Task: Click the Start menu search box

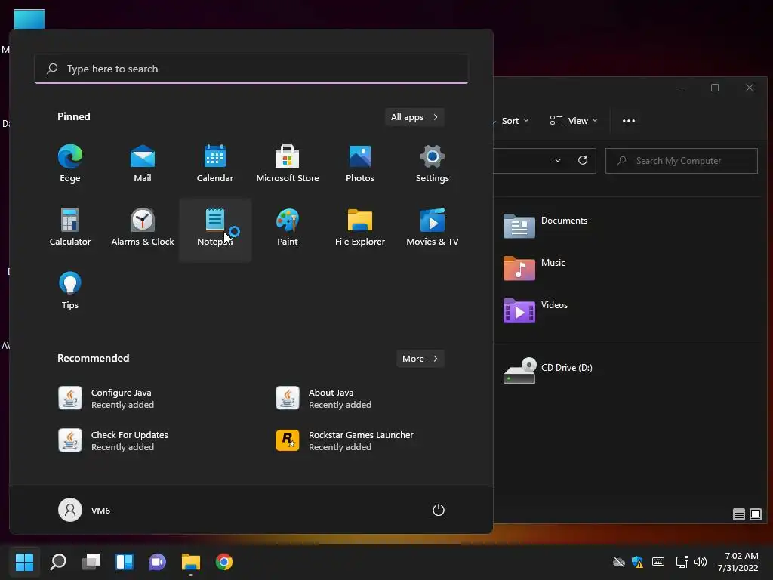Action: [x=251, y=69]
